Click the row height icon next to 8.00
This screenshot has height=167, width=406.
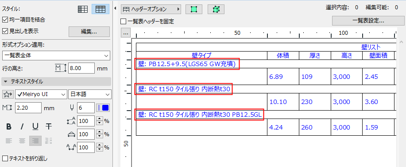pyautogui.click(x=61, y=68)
